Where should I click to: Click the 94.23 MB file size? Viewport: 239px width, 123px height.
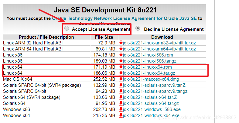coord(105,91)
